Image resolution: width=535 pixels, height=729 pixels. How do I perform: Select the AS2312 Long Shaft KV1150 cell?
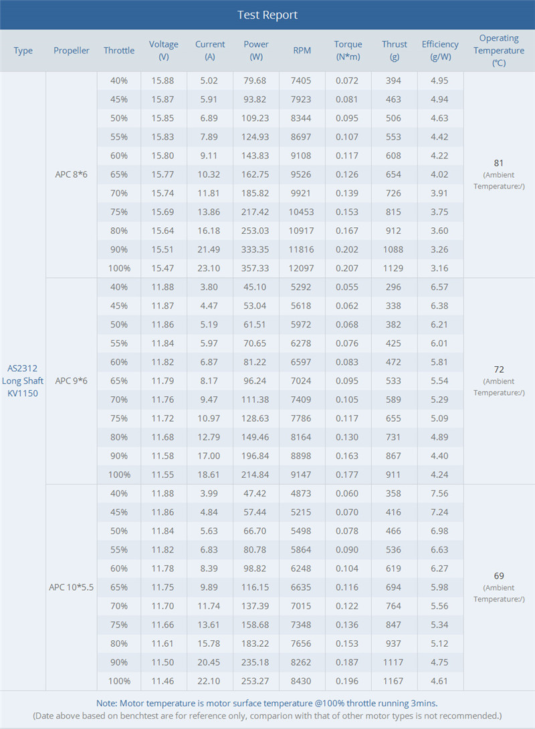pyautogui.click(x=23, y=381)
